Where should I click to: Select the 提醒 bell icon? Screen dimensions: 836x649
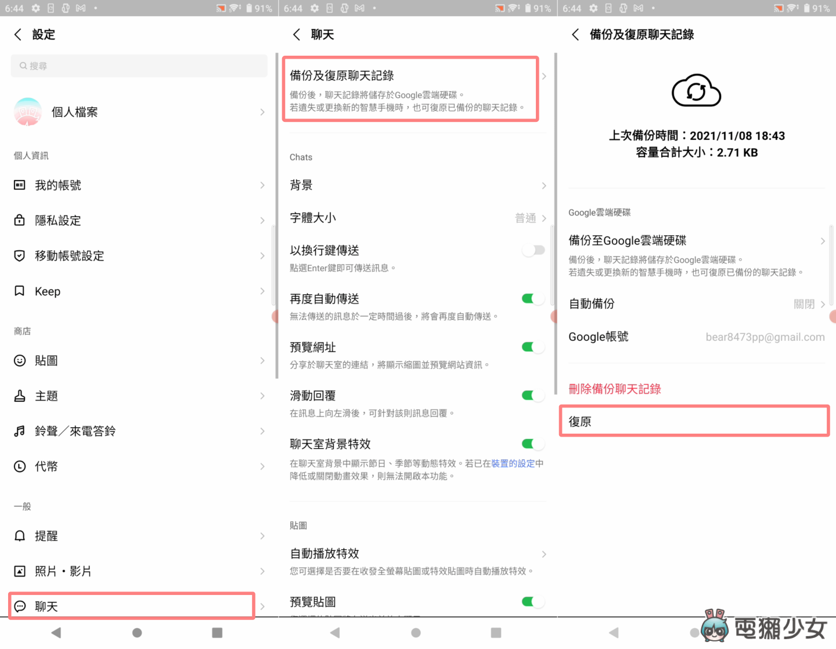coord(19,535)
